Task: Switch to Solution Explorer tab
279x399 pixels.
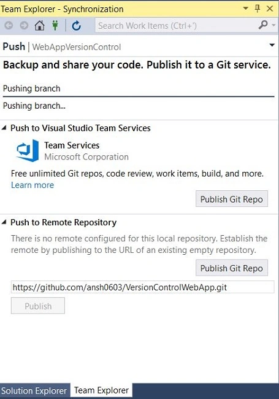Action: coord(34,390)
